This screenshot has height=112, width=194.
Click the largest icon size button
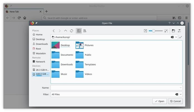pos(166,31)
